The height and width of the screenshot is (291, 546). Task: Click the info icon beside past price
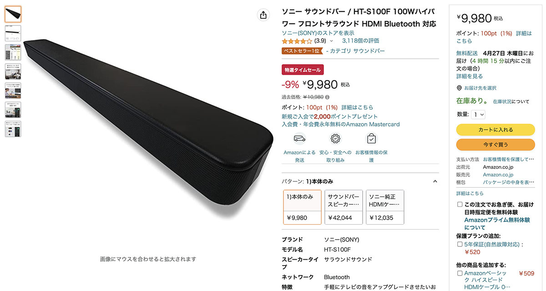coord(327,97)
